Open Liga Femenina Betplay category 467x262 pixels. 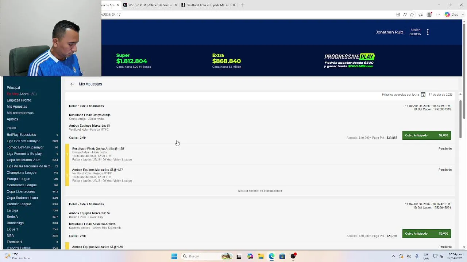[32, 154]
